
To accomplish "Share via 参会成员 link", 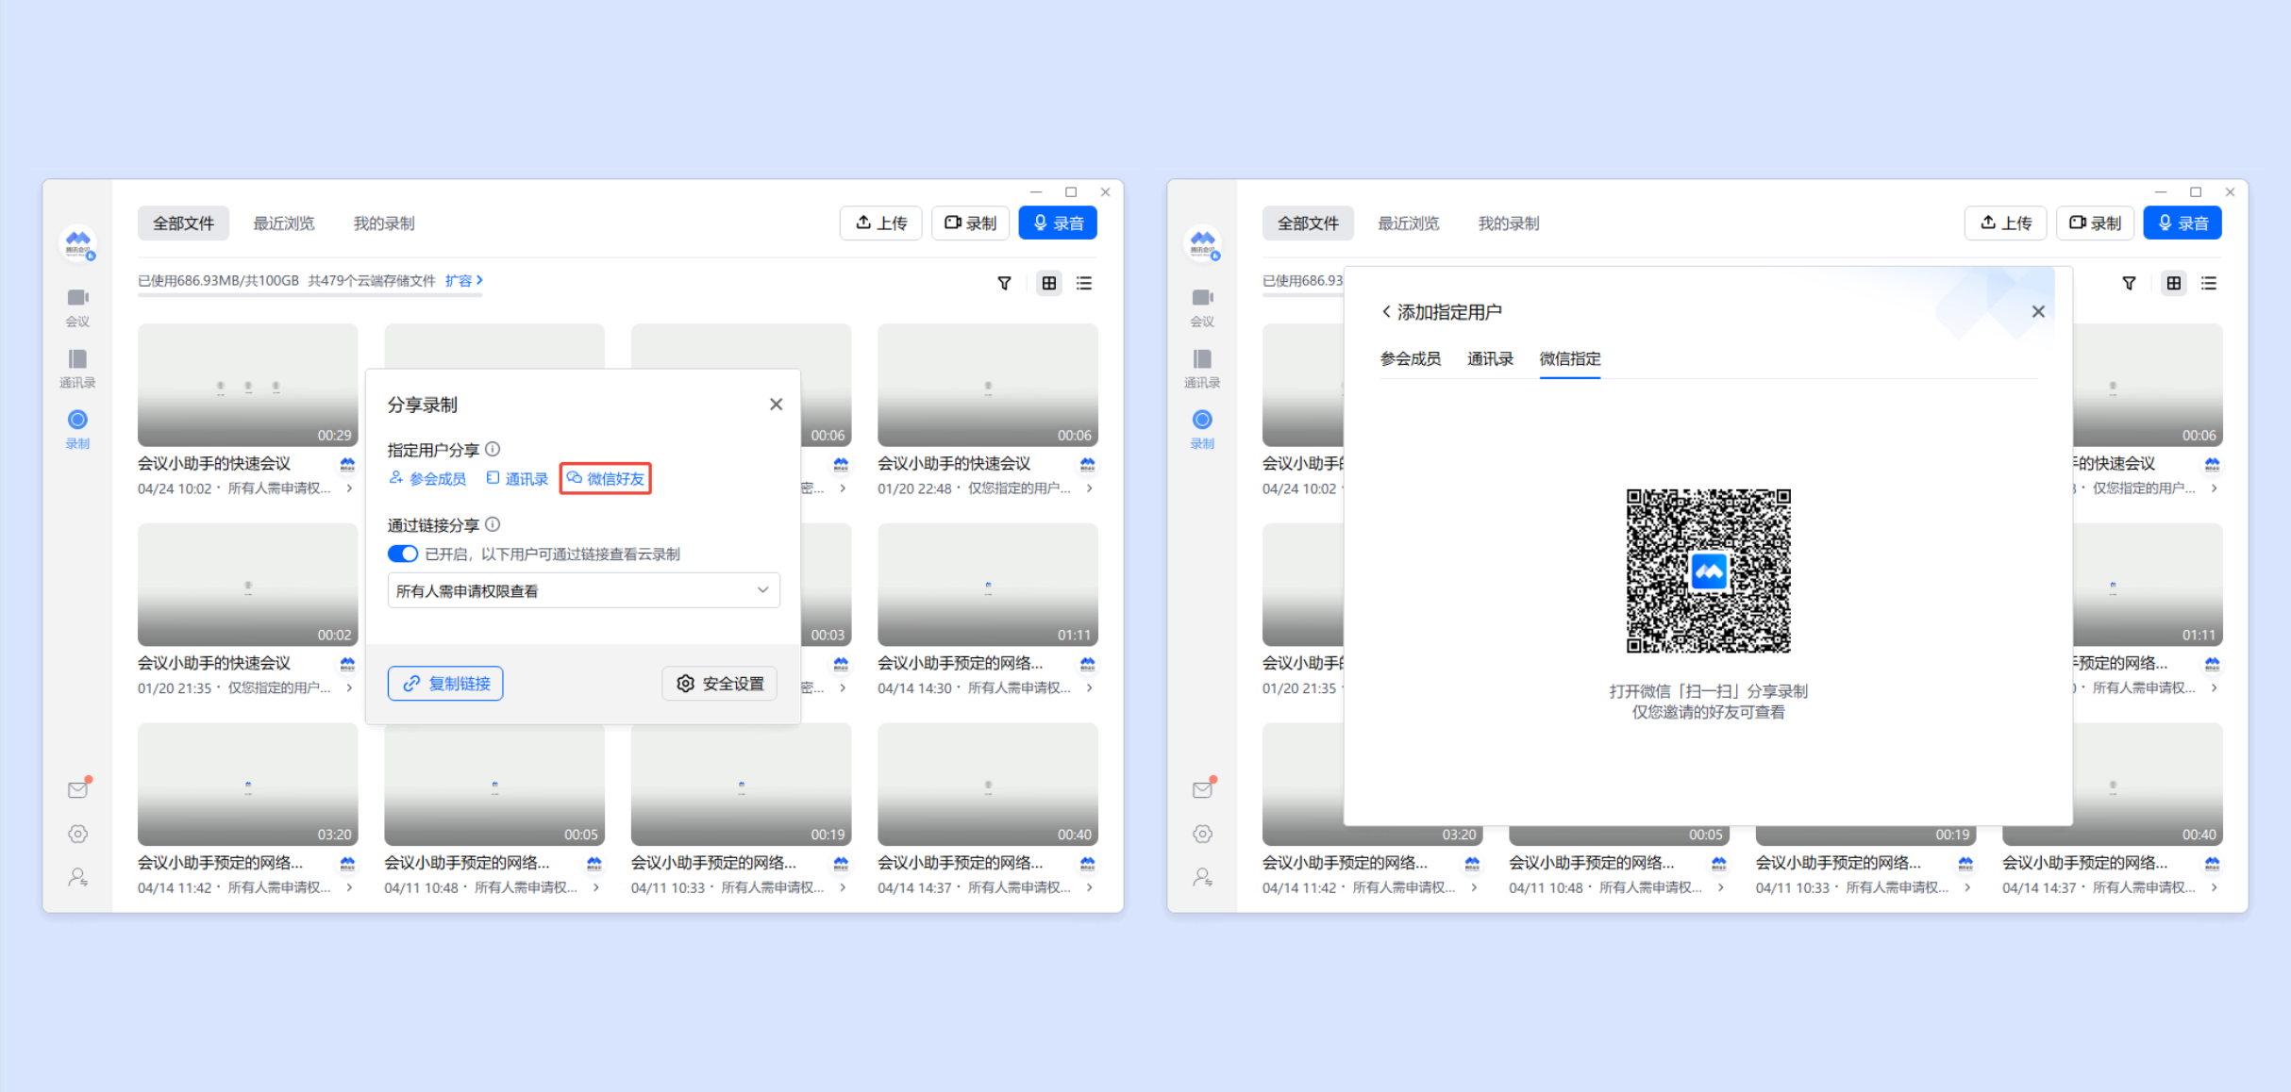I will pos(427,478).
